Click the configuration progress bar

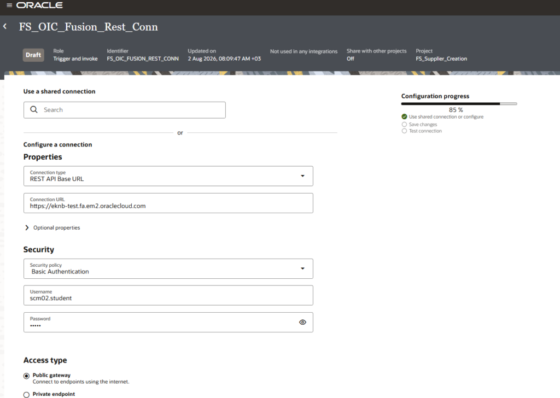(459, 104)
